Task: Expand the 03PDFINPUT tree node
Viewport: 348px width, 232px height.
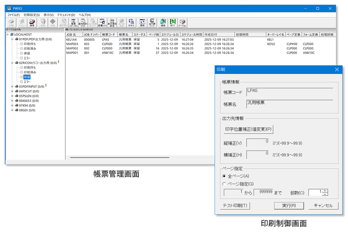Action: (x=12, y=86)
